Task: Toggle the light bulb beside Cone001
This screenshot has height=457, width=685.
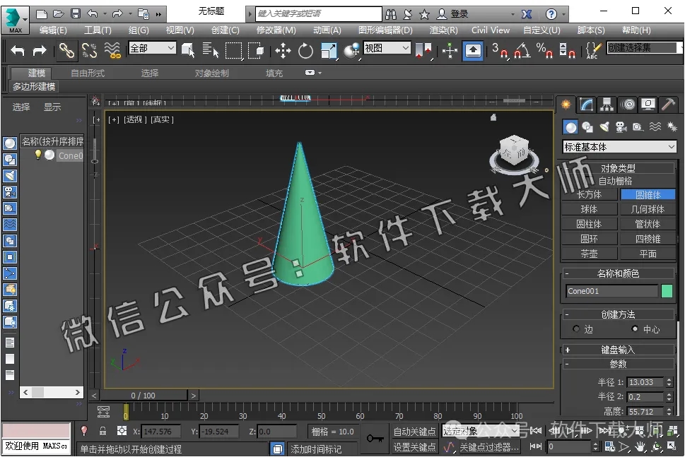Action: pyautogui.click(x=38, y=155)
